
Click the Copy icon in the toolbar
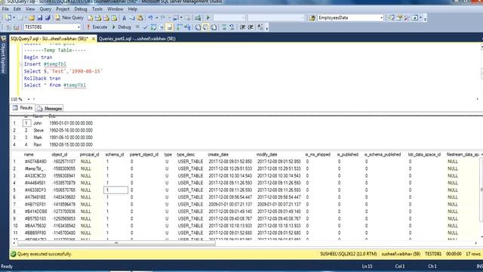click(132, 18)
